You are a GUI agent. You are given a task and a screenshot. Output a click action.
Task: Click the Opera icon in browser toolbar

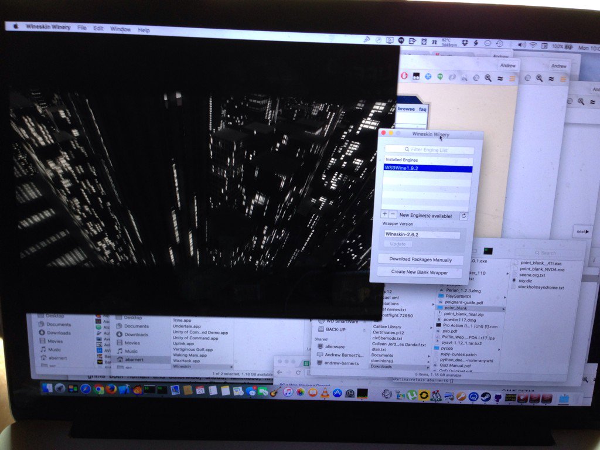tap(404, 76)
